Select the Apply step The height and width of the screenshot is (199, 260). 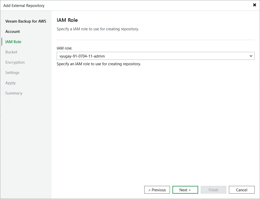[10, 83]
